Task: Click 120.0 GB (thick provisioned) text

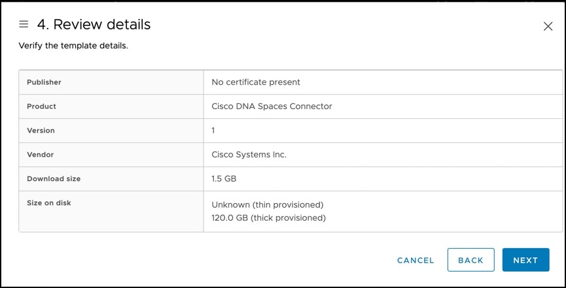Action: (268, 218)
